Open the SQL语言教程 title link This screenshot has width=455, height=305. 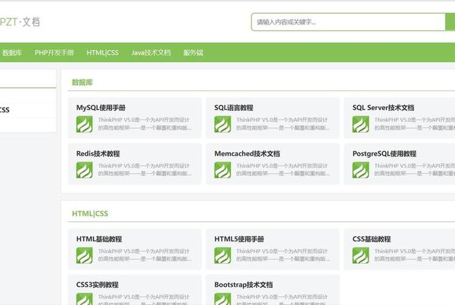233,108
